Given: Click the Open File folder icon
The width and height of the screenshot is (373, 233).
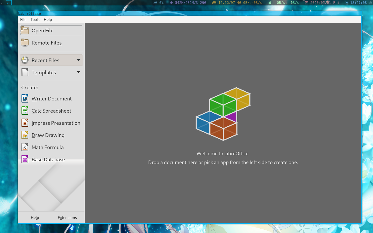Looking at the screenshot, I should click(x=25, y=30).
